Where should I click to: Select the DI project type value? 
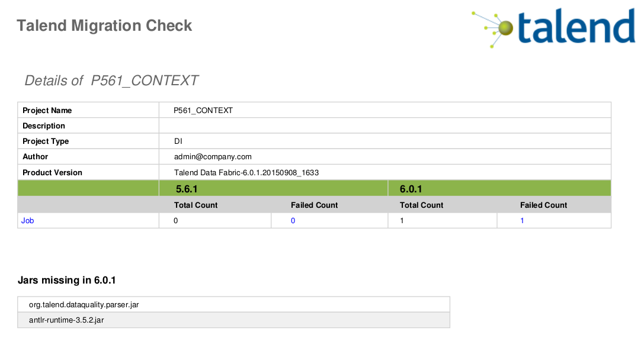[x=178, y=141]
